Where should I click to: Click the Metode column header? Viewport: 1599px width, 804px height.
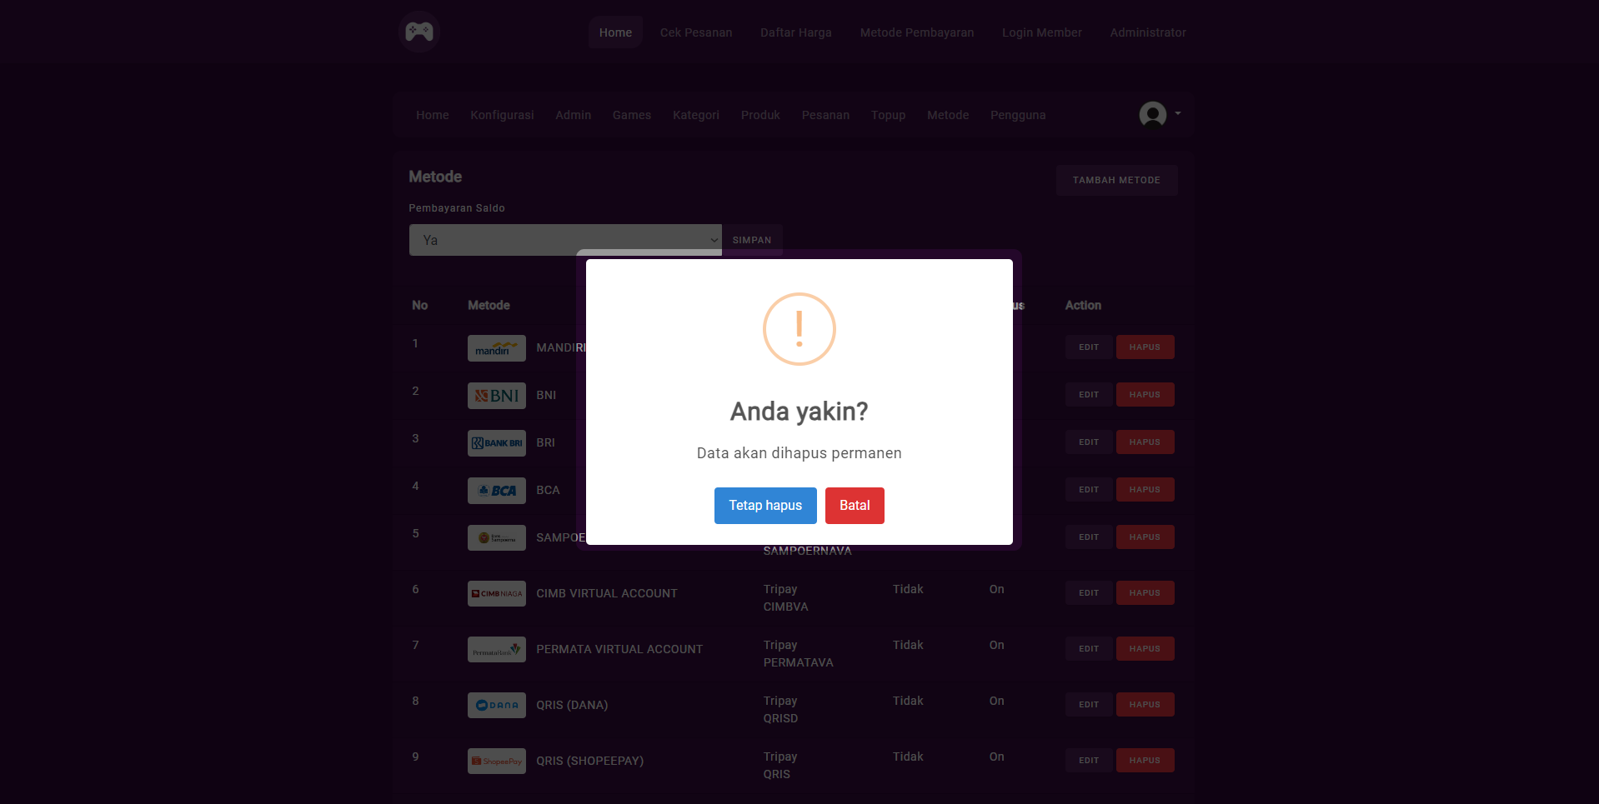click(x=489, y=306)
